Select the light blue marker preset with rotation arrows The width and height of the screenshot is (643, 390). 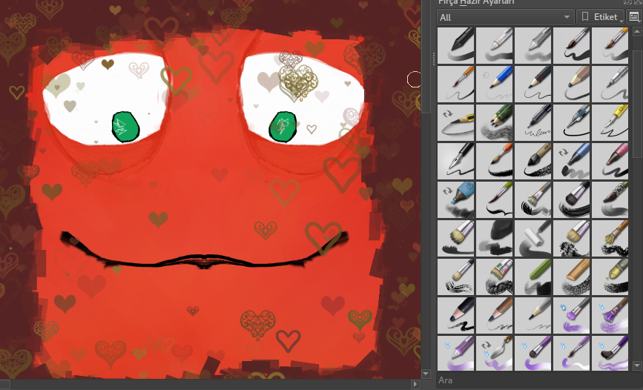456,199
